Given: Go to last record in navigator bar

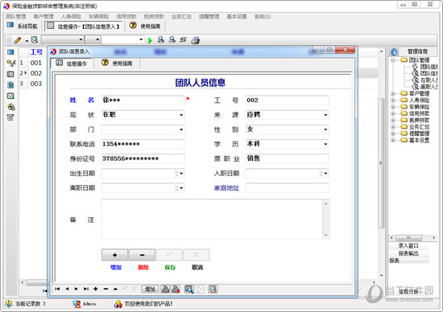Looking at the screenshot, I should (x=86, y=289).
